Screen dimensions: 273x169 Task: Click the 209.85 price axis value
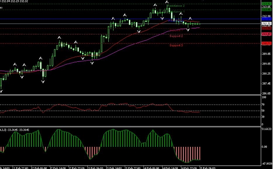point(266,54)
